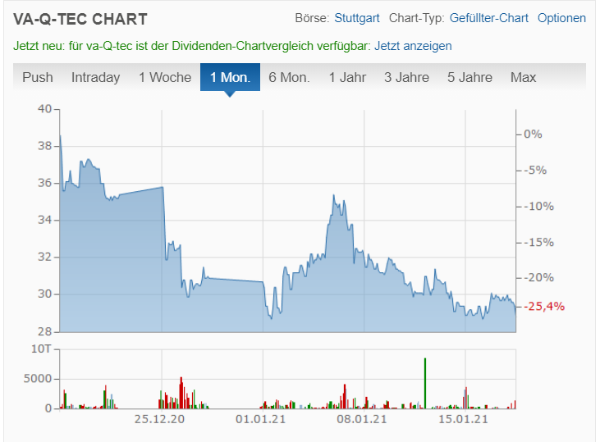This screenshot has width=600, height=442.
Task: Switch to the Max time range
Action: [x=523, y=77]
